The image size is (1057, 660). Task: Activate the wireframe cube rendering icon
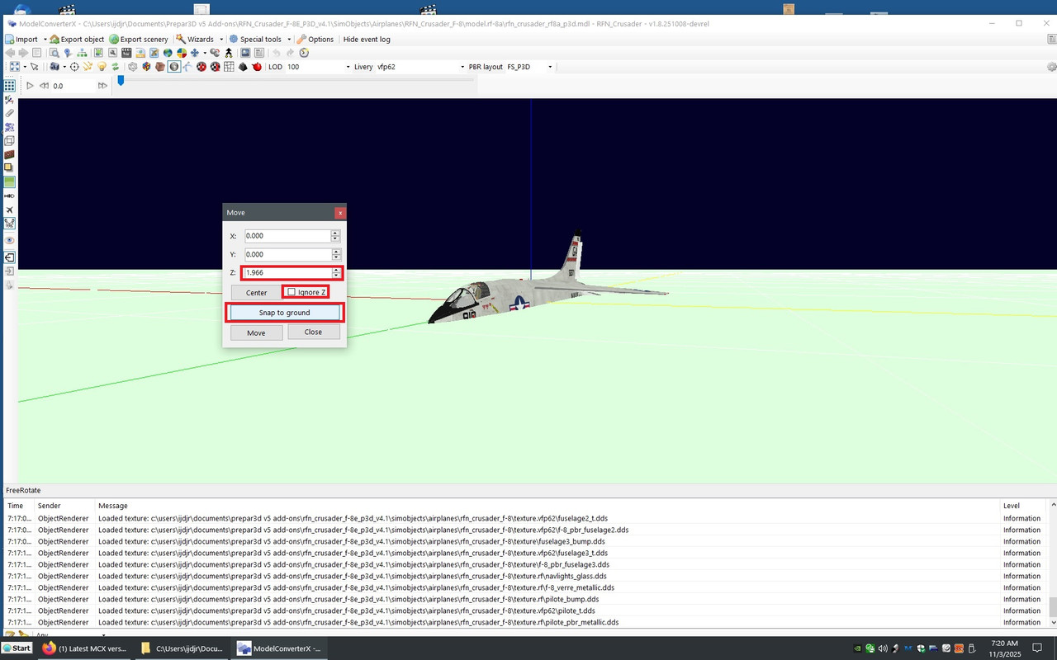(131, 66)
